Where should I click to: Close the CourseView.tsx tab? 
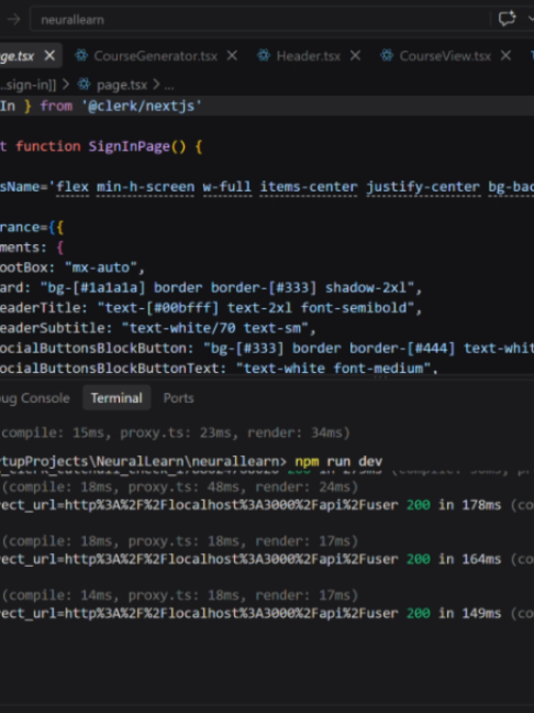506,56
